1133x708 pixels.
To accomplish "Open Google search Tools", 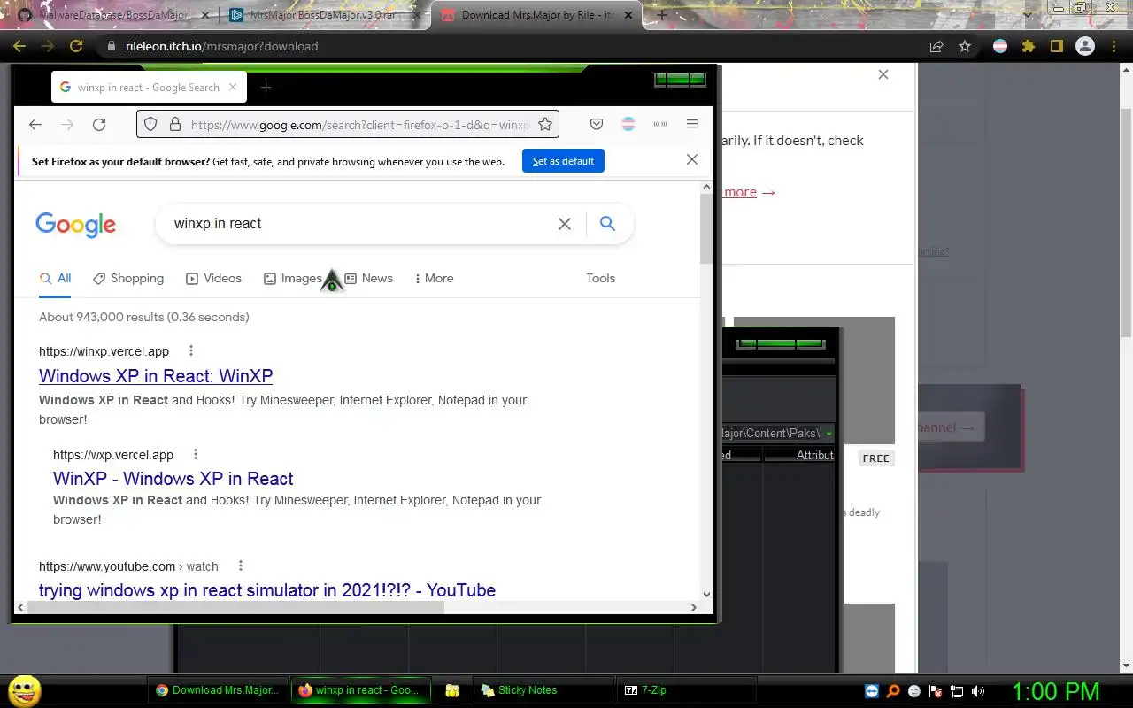I will [x=600, y=278].
